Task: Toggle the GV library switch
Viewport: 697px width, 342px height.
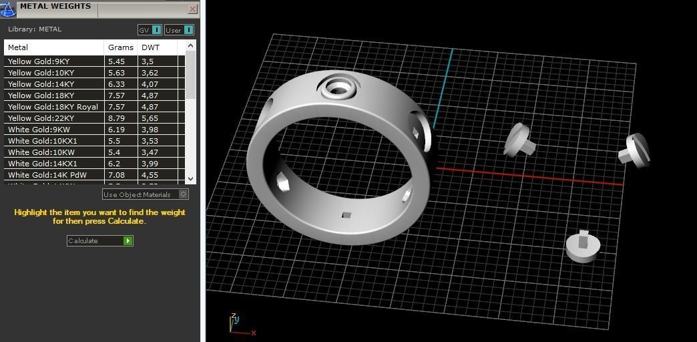Action: (150, 30)
